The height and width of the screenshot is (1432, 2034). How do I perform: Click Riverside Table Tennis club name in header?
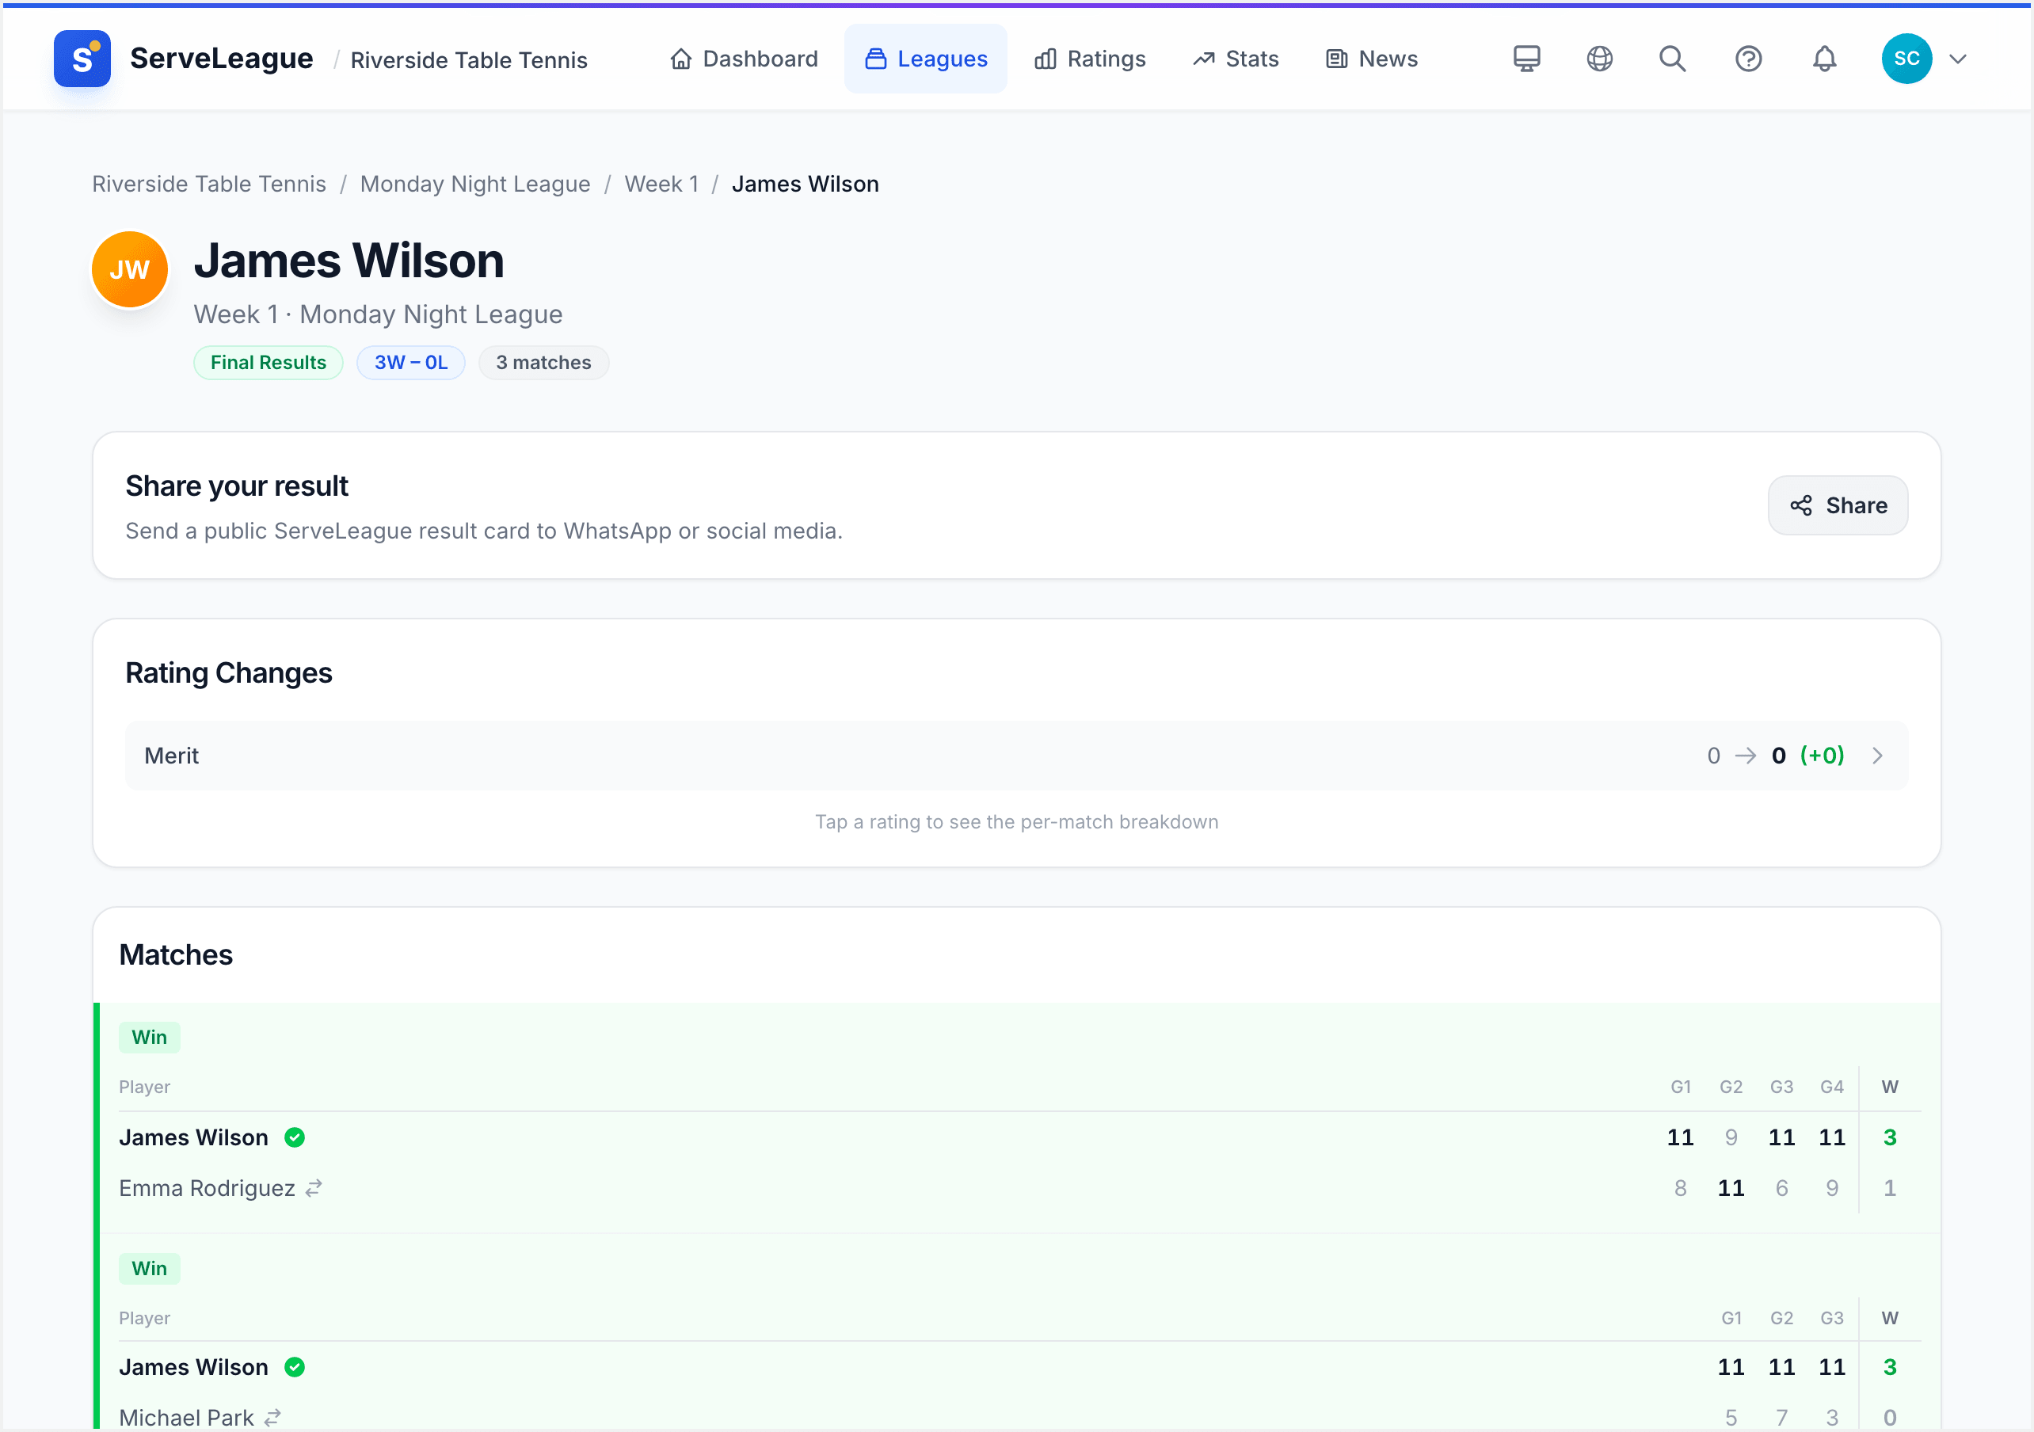pyautogui.click(x=469, y=59)
